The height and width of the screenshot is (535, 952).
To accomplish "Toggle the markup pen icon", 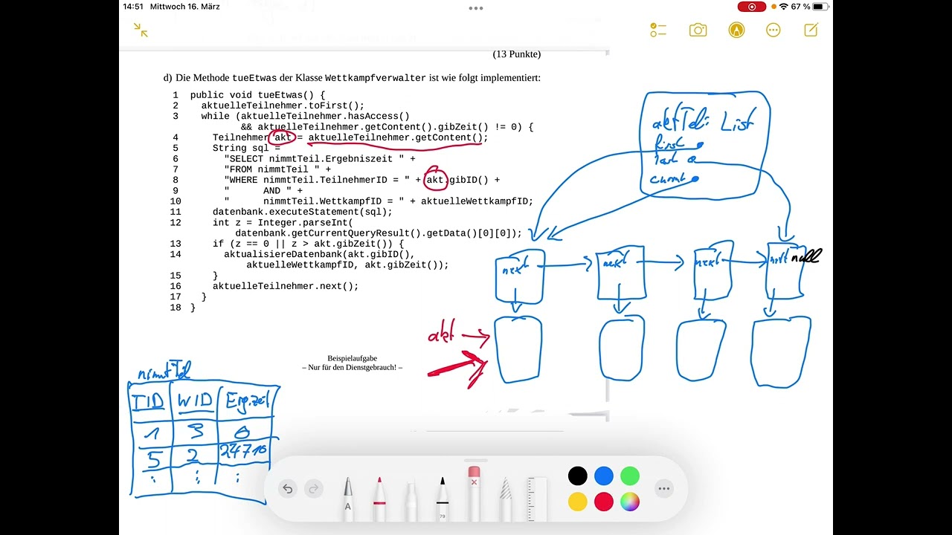I will [x=736, y=30].
